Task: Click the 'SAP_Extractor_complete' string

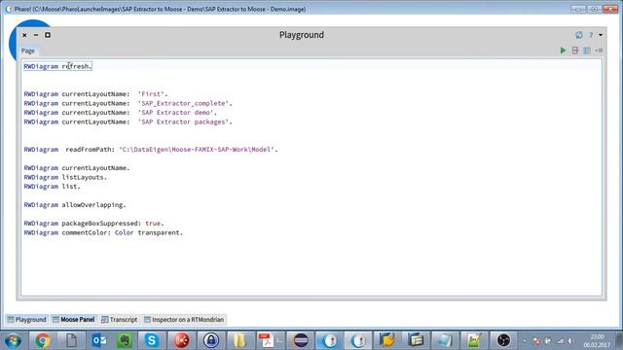Action: coord(183,103)
